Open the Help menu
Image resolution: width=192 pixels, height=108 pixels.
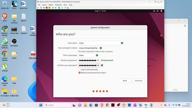70,5
